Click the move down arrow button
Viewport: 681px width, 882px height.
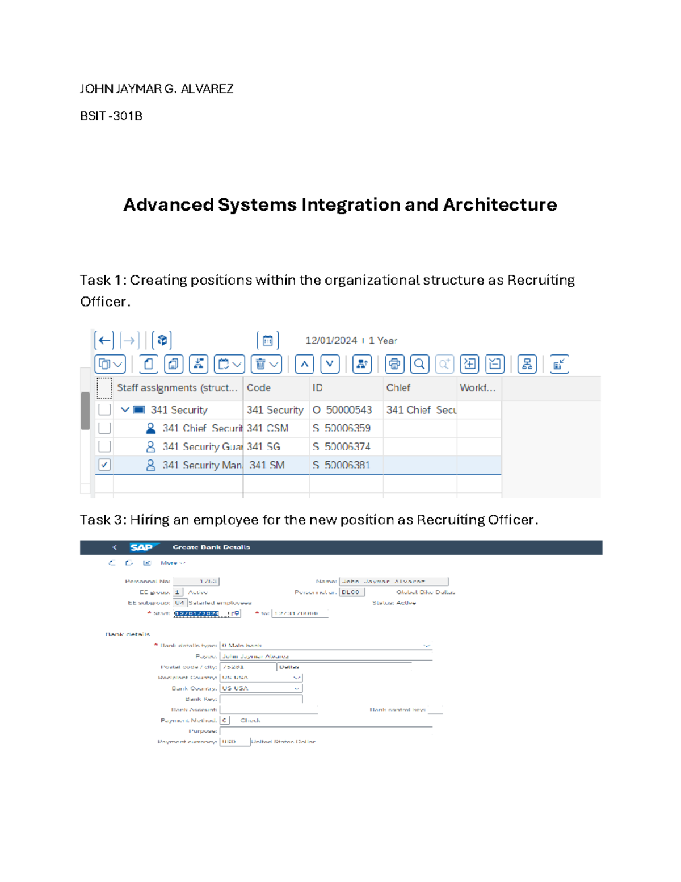click(330, 364)
